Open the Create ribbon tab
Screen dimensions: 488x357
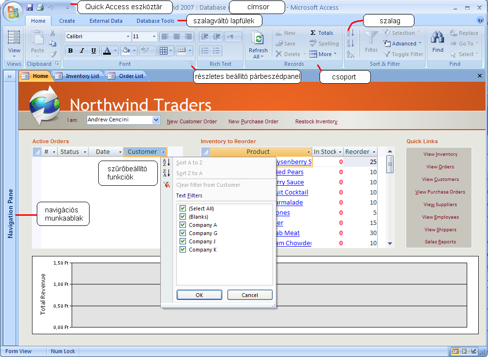coord(67,21)
